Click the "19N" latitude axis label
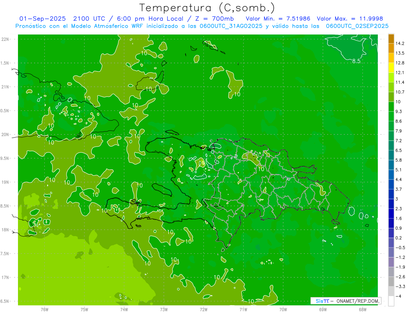The image size is (407, 314). click(x=6, y=182)
